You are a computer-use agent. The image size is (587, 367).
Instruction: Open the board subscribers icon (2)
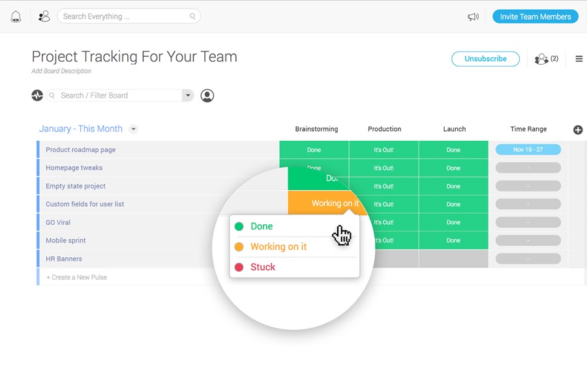pos(546,59)
